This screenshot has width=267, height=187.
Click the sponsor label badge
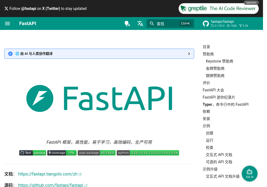tap(251, 3)
